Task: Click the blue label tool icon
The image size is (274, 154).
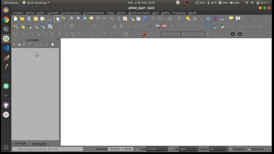Action: pos(158,26)
